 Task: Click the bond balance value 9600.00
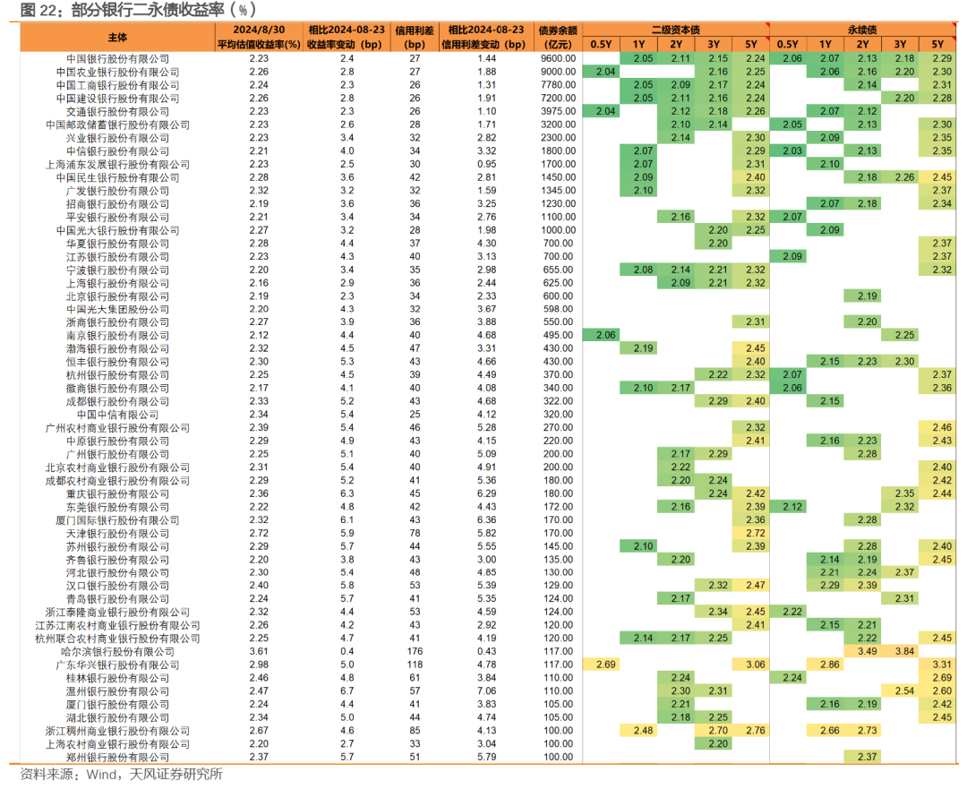[x=558, y=58]
